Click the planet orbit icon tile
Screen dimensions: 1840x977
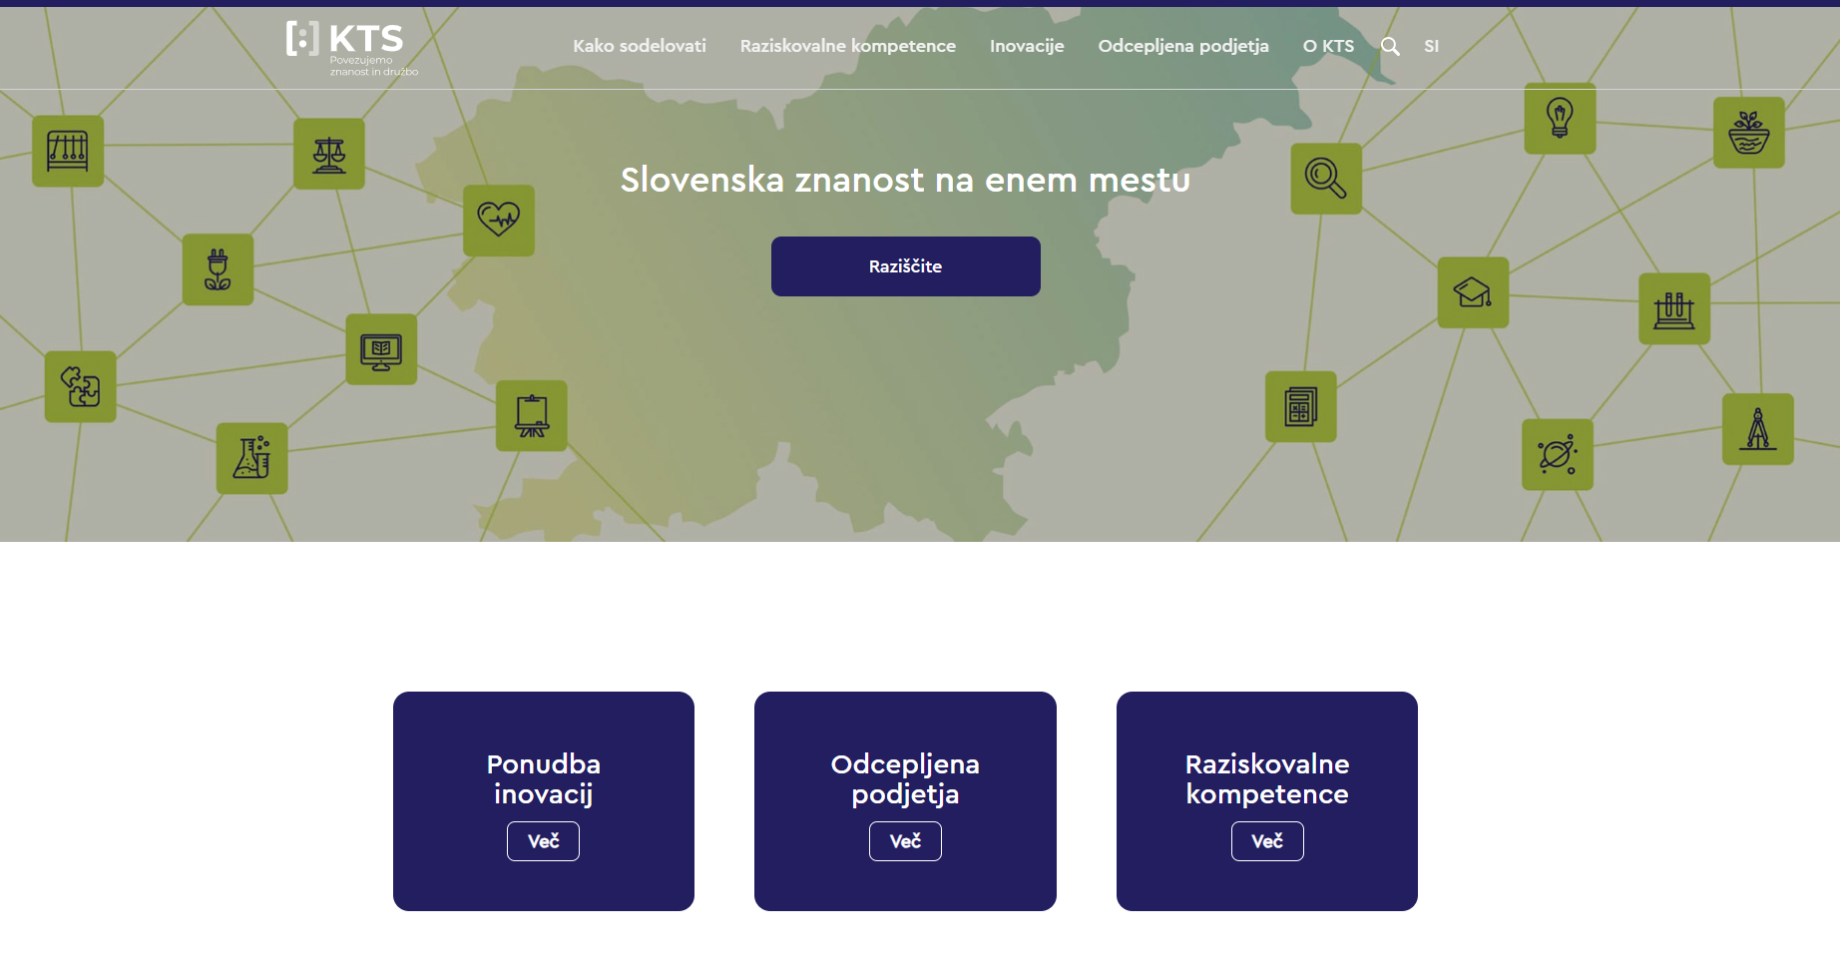coord(1557,455)
